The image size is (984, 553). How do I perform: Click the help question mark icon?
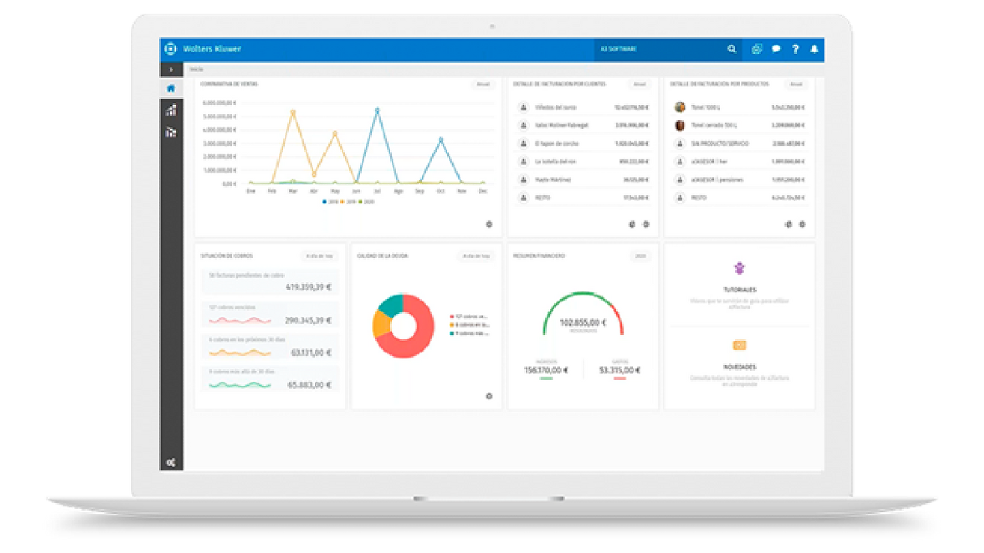[795, 49]
